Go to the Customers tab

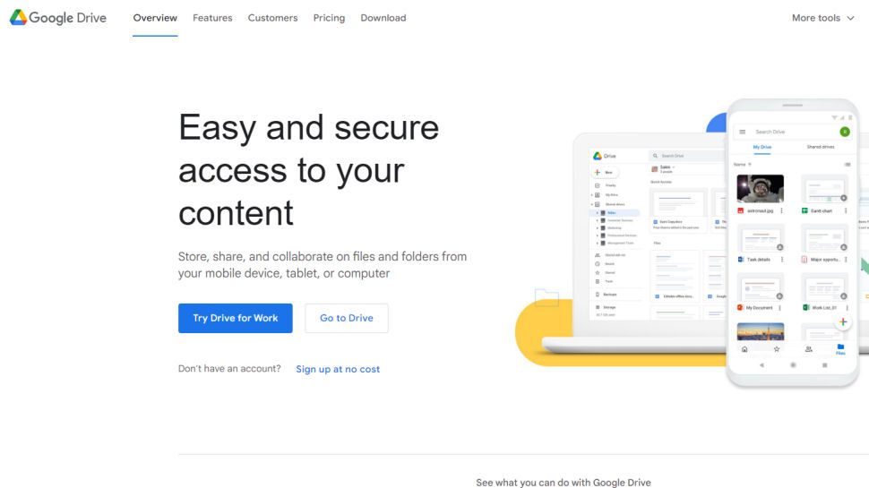point(272,18)
